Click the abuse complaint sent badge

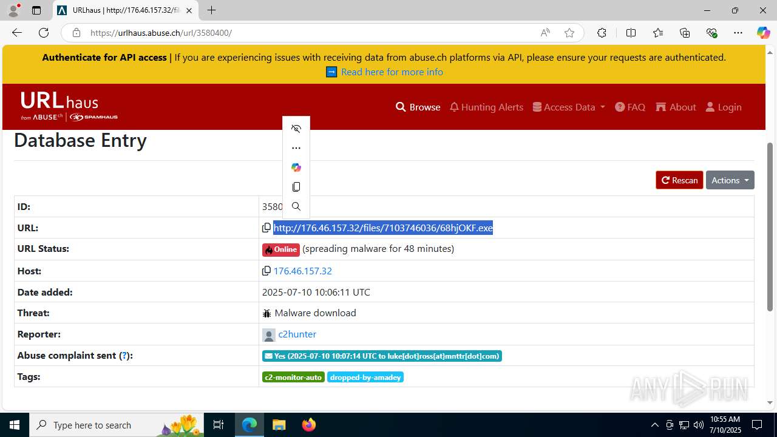point(382,356)
